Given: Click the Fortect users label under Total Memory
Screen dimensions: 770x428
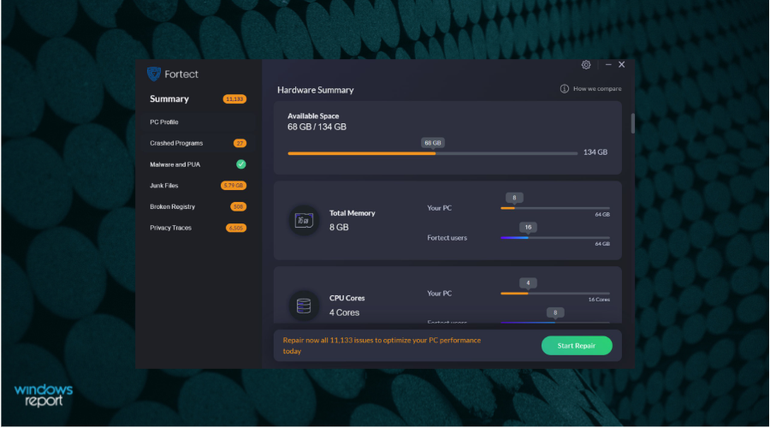Looking at the screenshot, I should [x=447, y=238].
